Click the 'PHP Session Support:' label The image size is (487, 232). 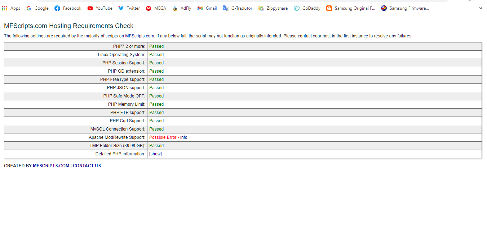(124, 63)
